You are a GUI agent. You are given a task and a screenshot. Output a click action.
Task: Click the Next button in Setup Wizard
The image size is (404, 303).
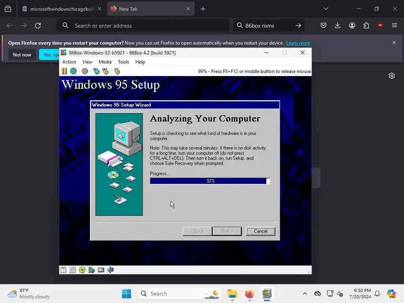(x=227, y=231)
